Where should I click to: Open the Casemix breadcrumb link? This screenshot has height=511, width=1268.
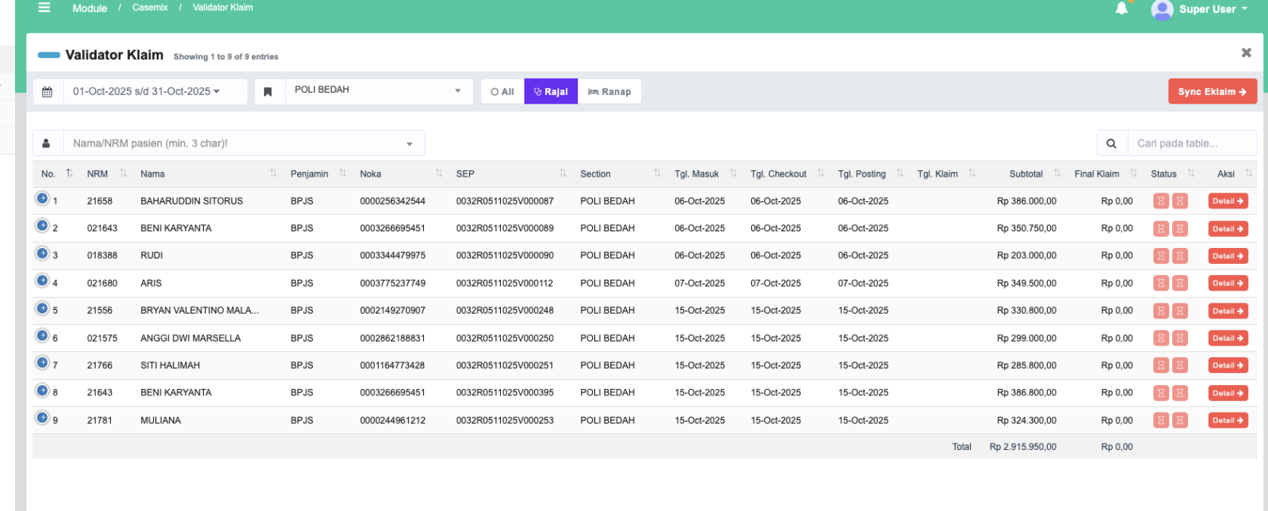click(x=150, y=8)
